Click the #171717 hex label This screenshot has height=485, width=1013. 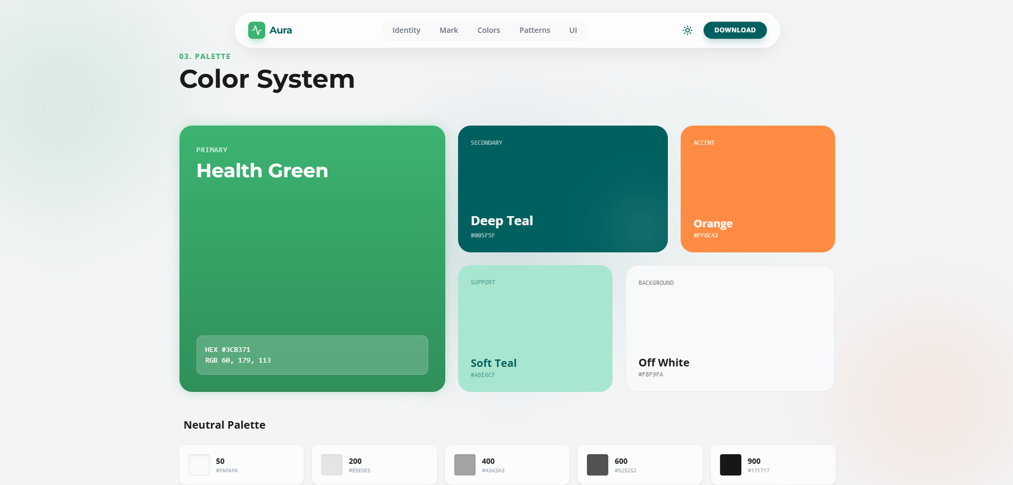(758, 470)
